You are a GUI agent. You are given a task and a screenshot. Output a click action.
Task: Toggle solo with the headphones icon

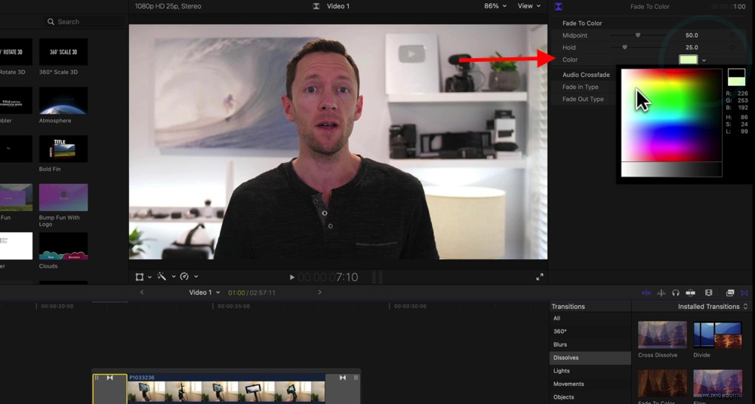[x=676, y=293]
